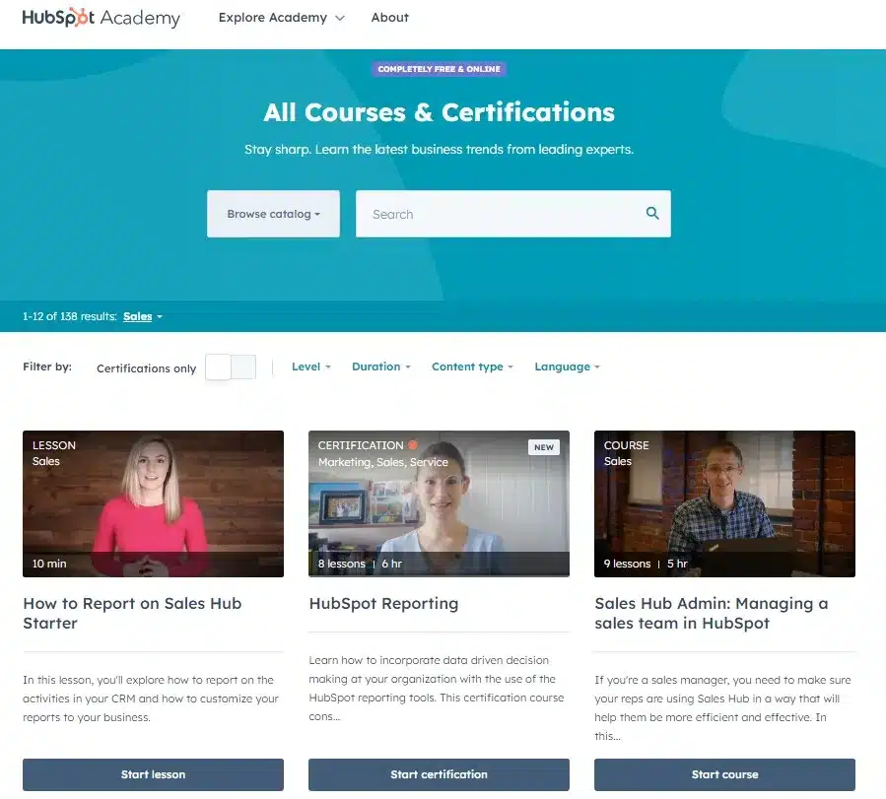
Task: Click the '9 lessons | 5 hr' label
Action: 646,564
